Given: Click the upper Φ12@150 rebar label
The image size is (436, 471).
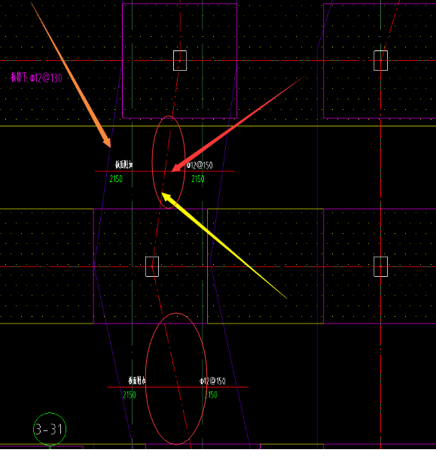Looking at the screenshot, I should click(x=200, y=166).
